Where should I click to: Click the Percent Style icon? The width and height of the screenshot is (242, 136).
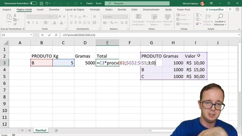pyautogui.click(x=112, y=23)
